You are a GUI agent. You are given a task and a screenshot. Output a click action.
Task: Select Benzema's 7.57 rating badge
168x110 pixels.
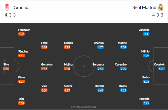pyautogui.click(x=101, y=69)
